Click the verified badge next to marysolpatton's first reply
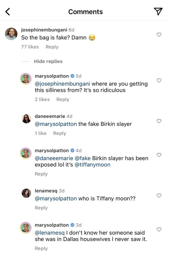171x256 pixels. [x=73, y=76]
